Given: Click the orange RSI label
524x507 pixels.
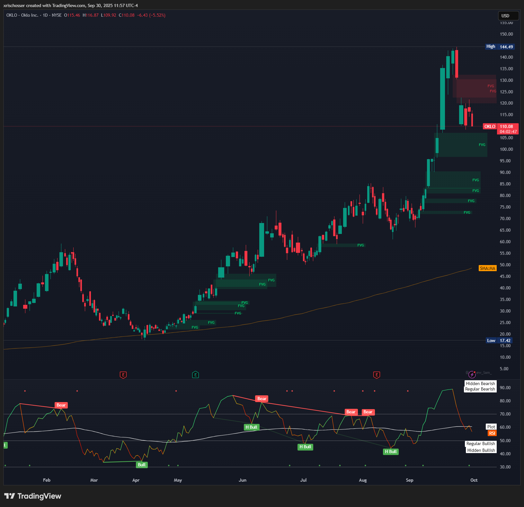Looking at the screenshot, I should tap(492, 433).
